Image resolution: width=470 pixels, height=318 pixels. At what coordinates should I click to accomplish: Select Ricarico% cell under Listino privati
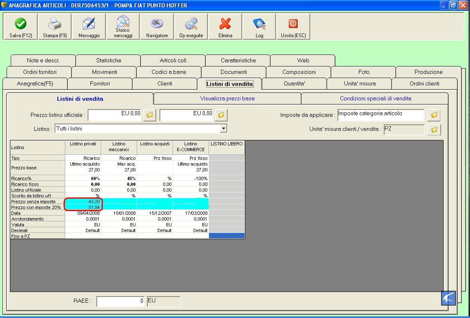[83, 178]
